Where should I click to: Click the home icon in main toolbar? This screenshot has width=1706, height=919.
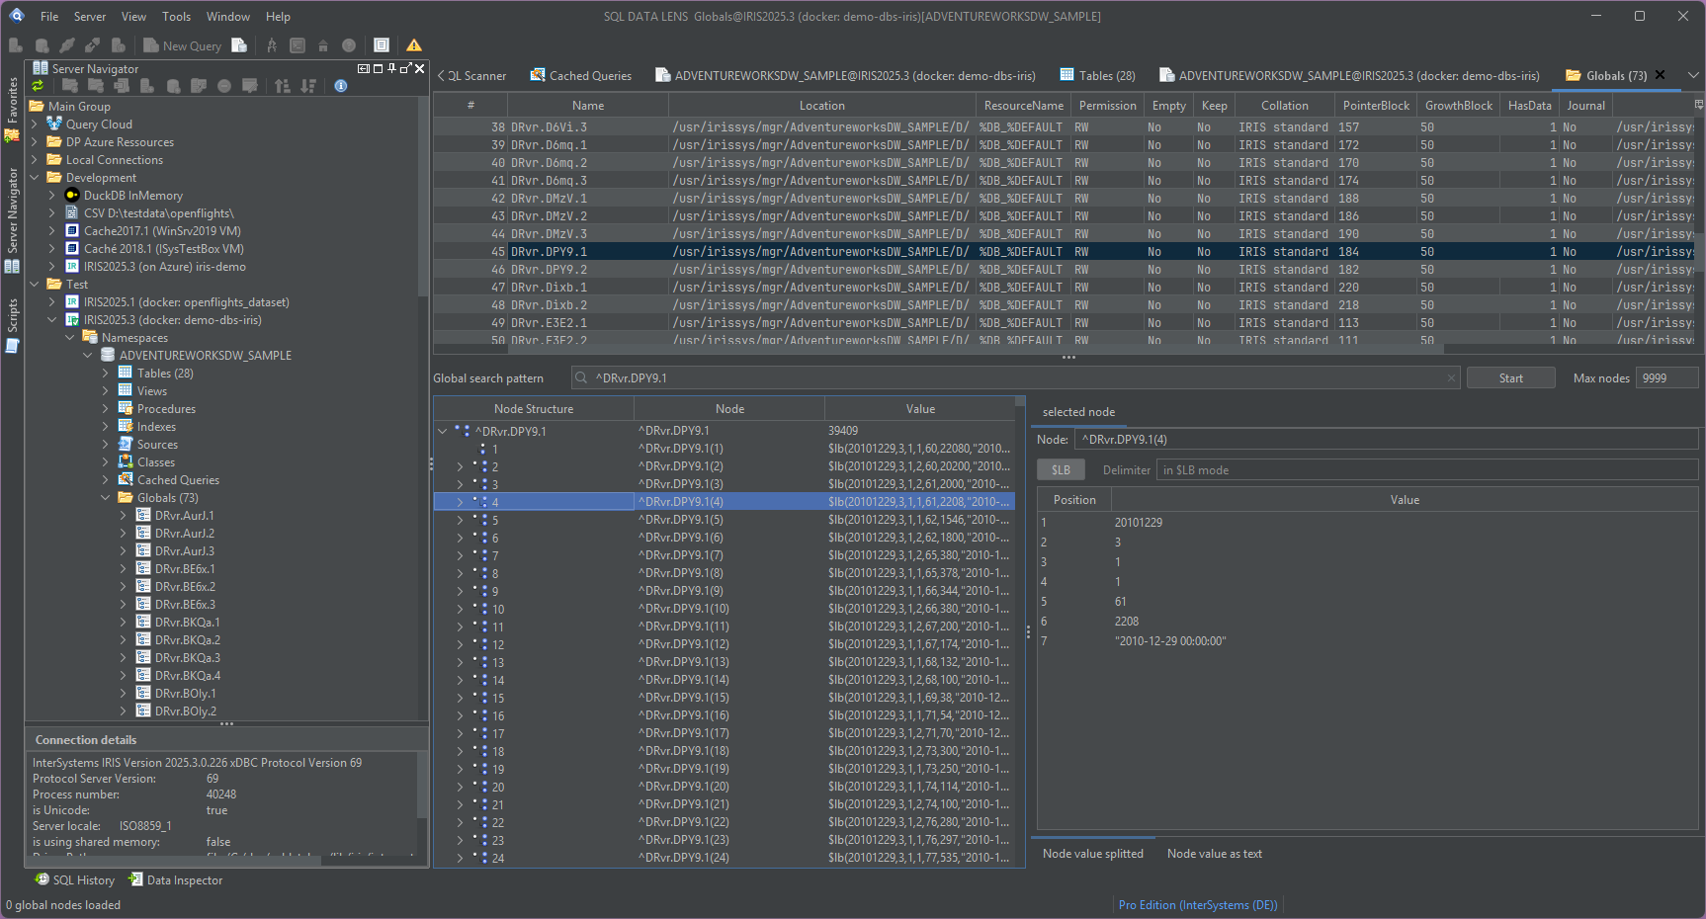[323, 45]
